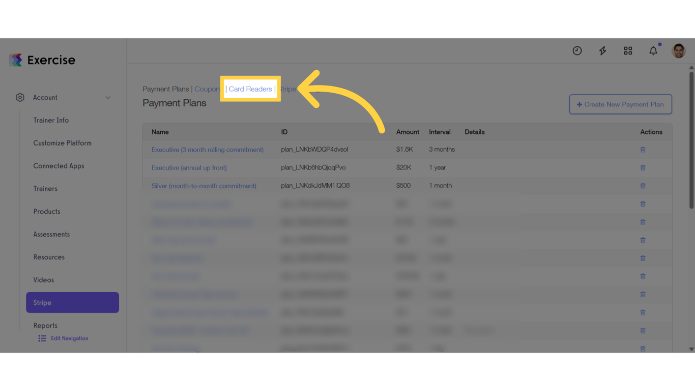Open the Products section
This screenshot has width=695, height=391.
click(x=47, y=211)
